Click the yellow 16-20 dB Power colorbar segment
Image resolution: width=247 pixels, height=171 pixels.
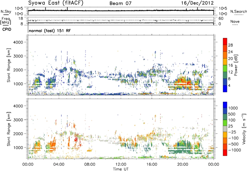click(225, 61)
